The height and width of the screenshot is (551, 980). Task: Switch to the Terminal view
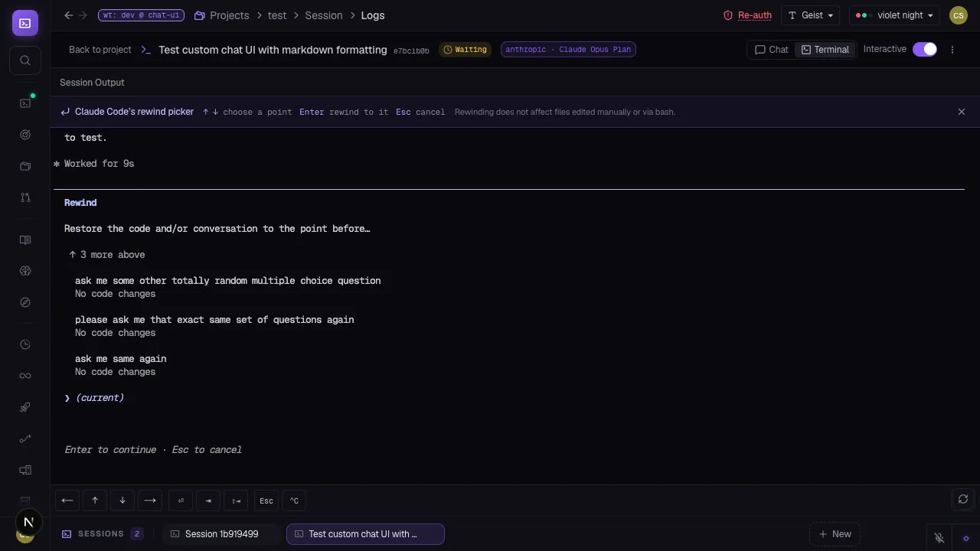(x=825, y=50)
